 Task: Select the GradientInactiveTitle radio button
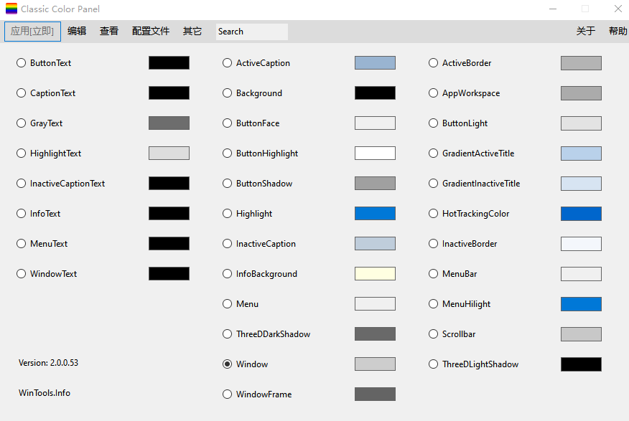click(x=433, y=184)
